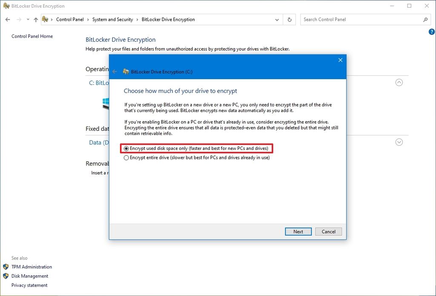Click the Cancel button in the dialog
436x296 pixels.
(x=328, y=231)
